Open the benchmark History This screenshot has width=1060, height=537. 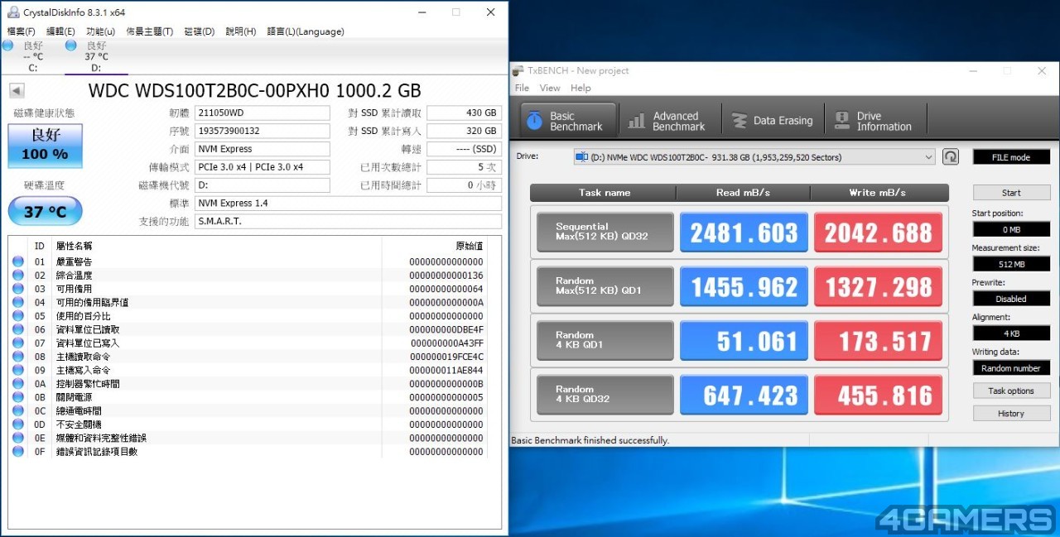click(1011, 414)
